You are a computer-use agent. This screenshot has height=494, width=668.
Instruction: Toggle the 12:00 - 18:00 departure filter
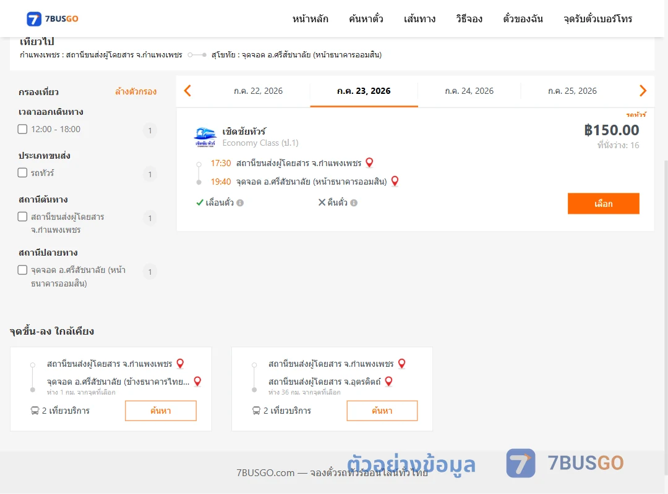tap(23, 129)
